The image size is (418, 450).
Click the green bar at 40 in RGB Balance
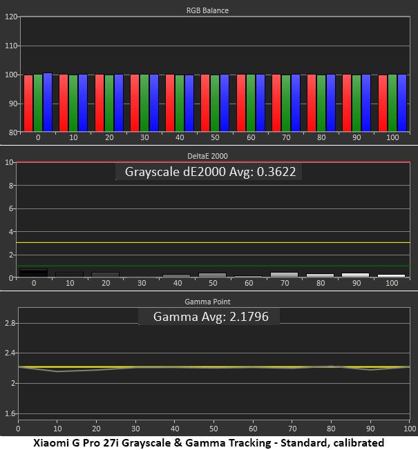(180, 104)
